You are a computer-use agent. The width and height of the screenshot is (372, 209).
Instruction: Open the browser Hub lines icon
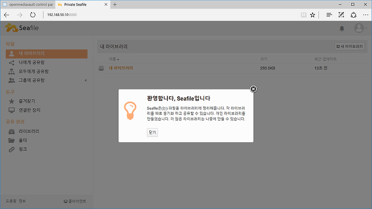click(x=329, y=15)
